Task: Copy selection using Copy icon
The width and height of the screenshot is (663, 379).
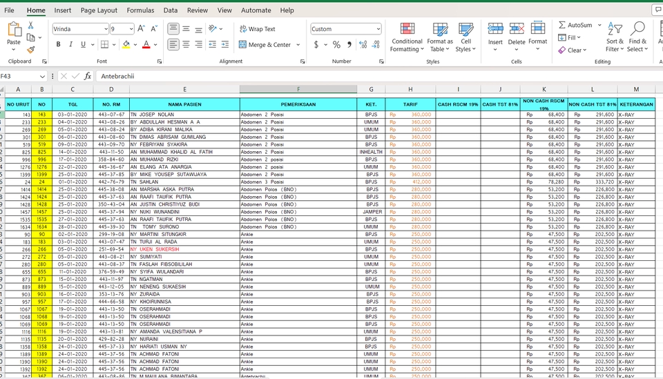Action: coord(31,37)
